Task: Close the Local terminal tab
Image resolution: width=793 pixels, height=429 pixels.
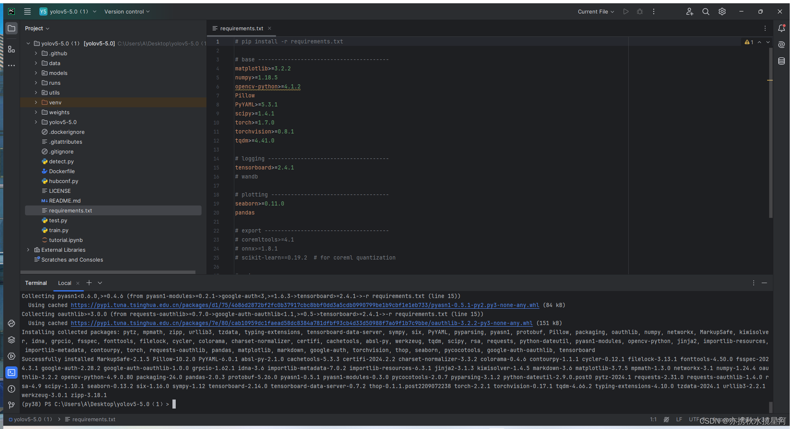Action: click(x=78, y=283)
